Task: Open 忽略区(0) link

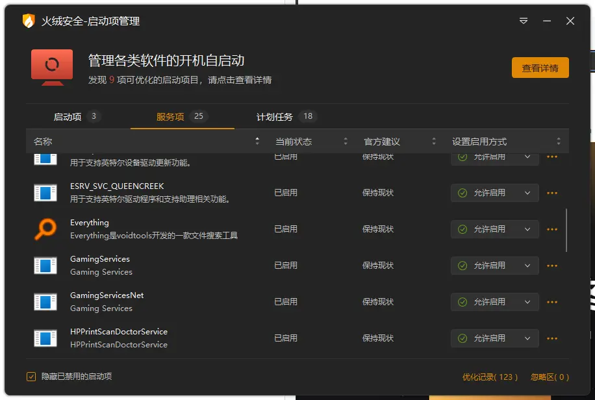Action: 550,377
